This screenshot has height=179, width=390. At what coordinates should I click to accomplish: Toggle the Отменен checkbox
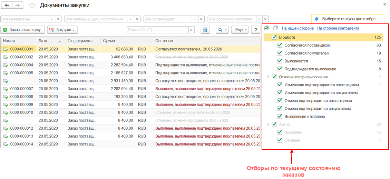pos(280,140)
